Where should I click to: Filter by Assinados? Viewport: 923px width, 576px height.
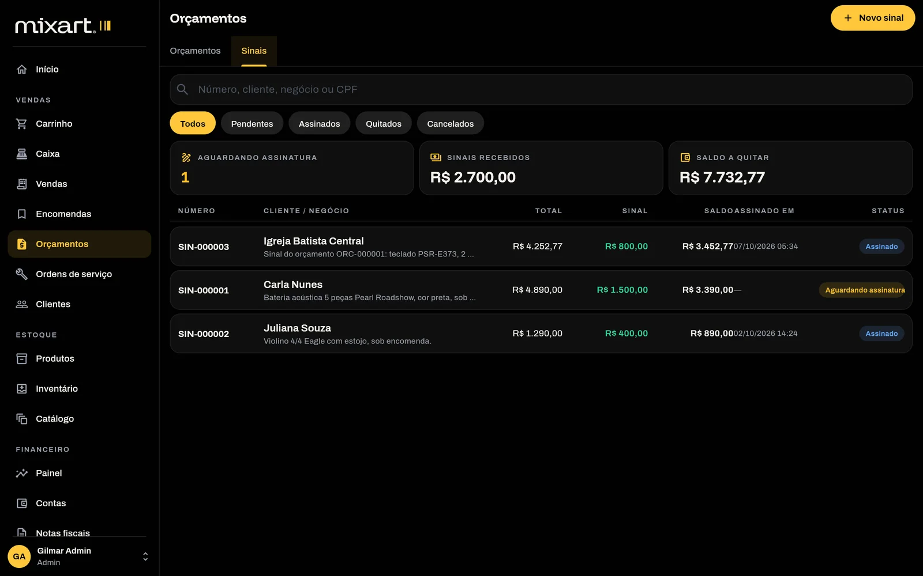click(320, 123)
